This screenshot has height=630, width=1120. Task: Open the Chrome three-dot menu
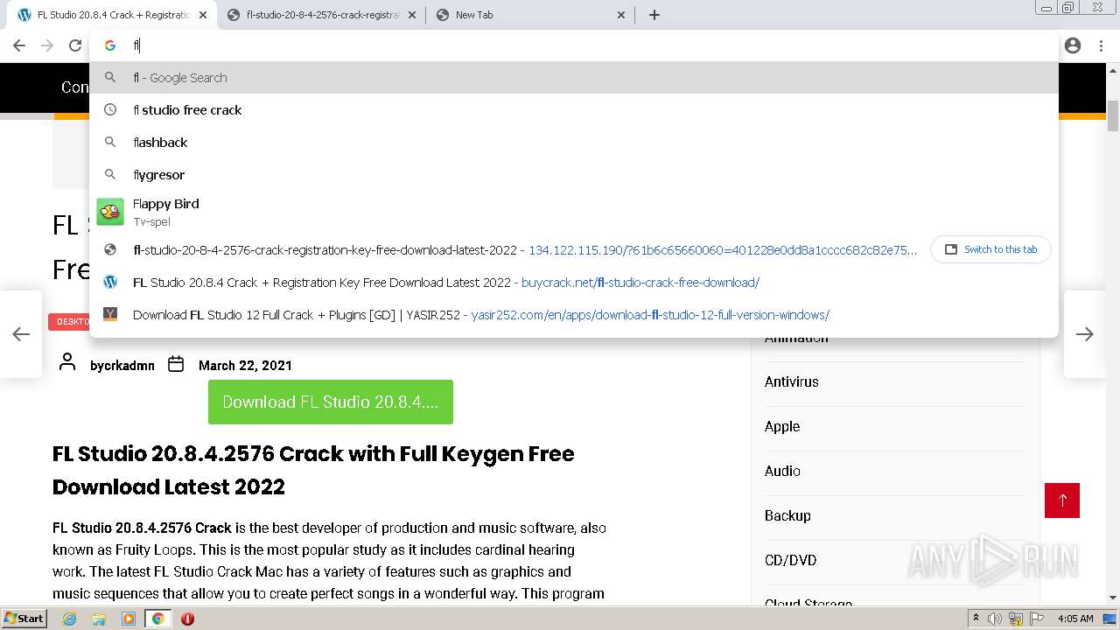click(1101, 45)
